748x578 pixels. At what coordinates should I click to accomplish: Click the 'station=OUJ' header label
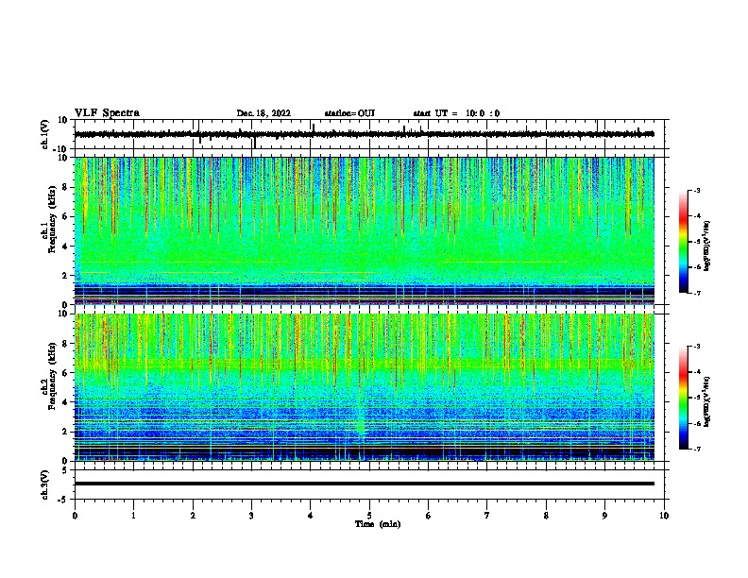click(x=349, y=113)
